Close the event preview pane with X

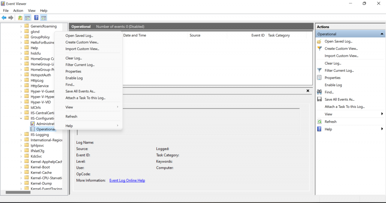[308, 91]
